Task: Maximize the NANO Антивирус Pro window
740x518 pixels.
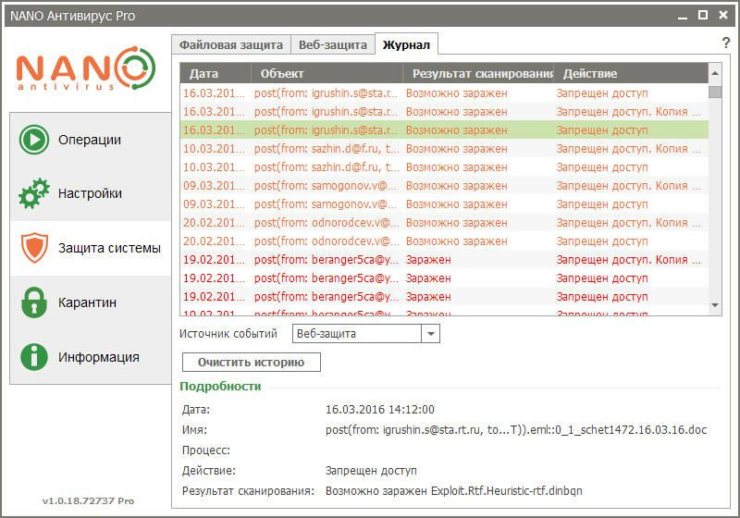Action: [x=703, y=15]
